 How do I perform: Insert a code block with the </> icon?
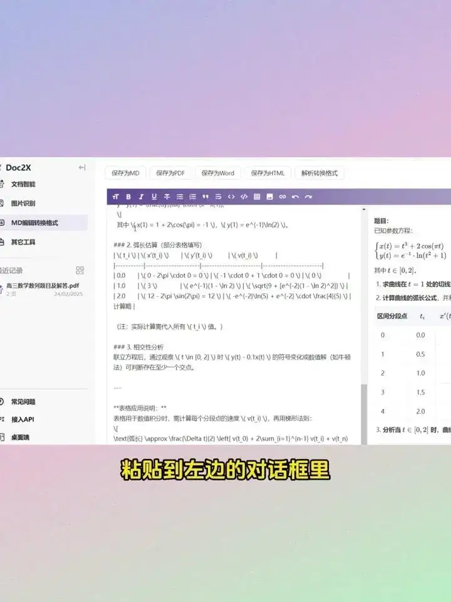click(x=244, y=196)
